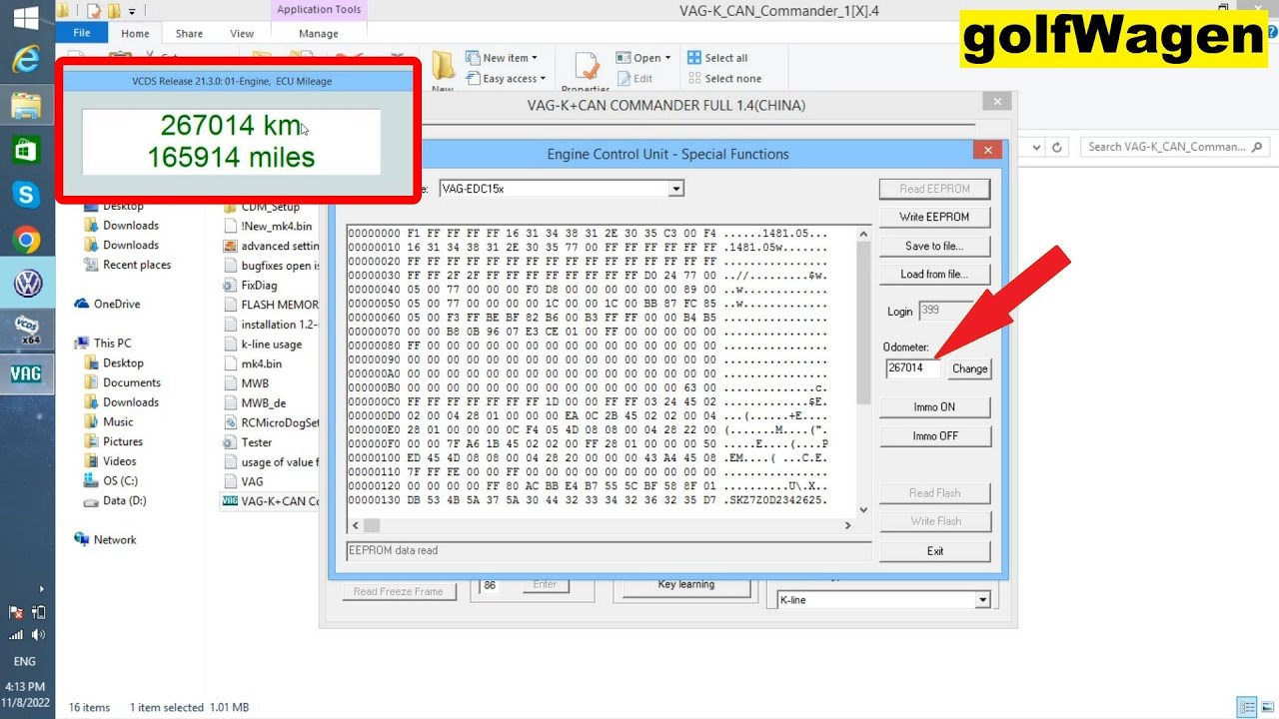Screen dimensions: 1279x719
Task: Switch to the View ribbon tab
Action: point(242,33)
